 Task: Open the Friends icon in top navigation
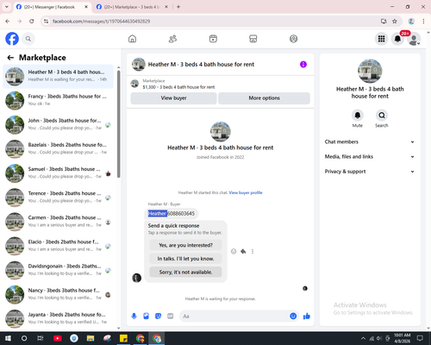click(172, 39)
